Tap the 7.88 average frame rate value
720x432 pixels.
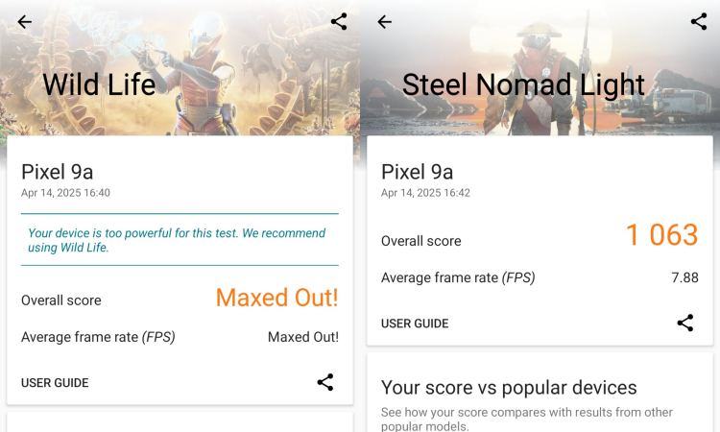point(684,277)
